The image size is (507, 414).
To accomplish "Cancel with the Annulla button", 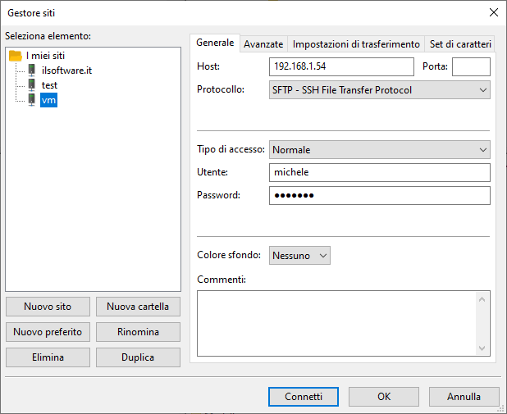I will [x=464, y=397].
